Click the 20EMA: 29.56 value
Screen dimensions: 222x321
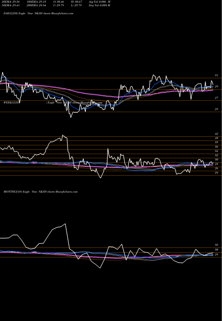(x=11, y=2)
